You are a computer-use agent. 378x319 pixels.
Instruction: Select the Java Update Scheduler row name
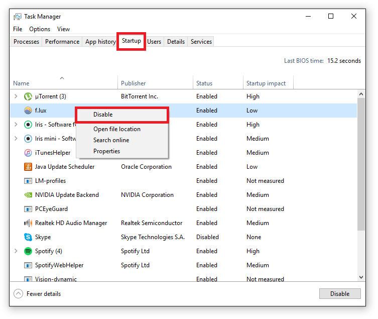coord(65,167)
